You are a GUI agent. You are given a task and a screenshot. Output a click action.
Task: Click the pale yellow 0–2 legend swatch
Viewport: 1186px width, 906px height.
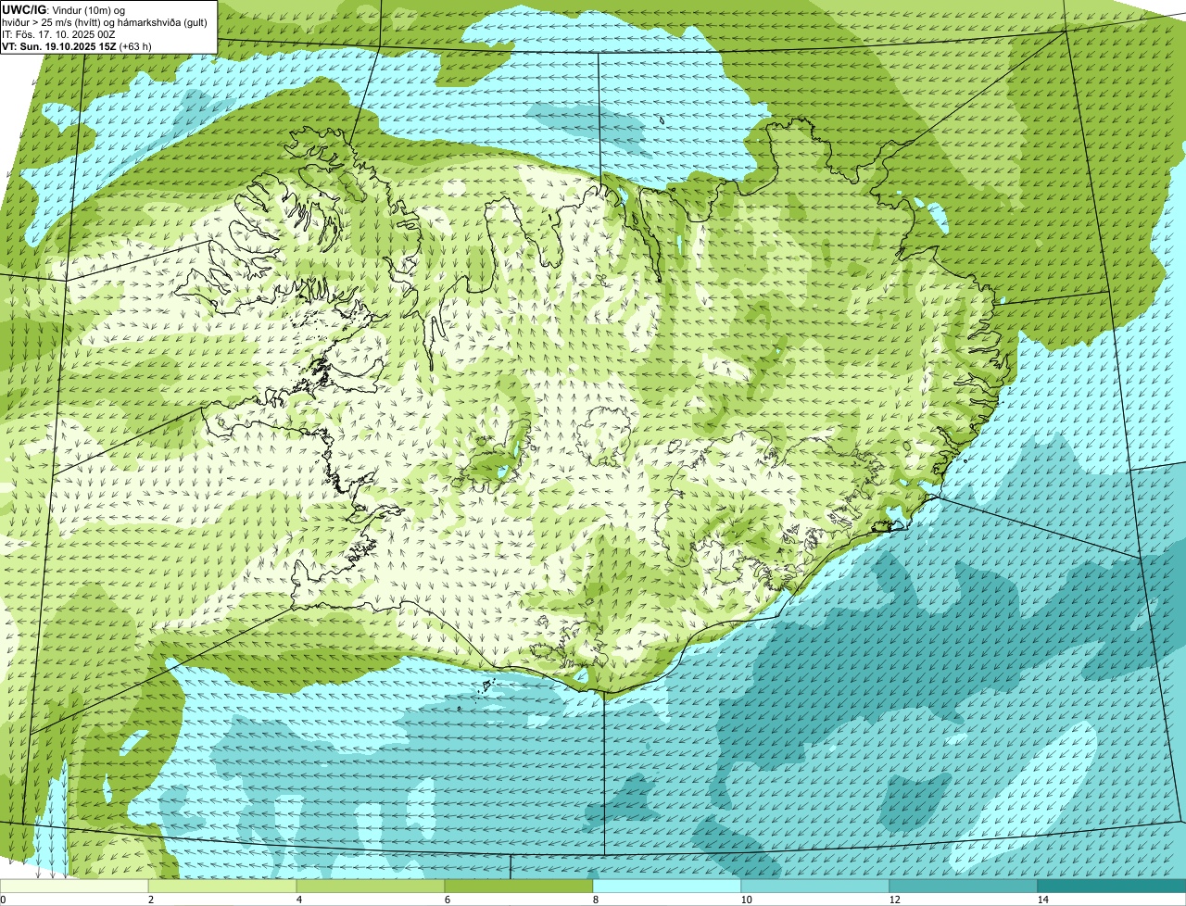[74, 886]
